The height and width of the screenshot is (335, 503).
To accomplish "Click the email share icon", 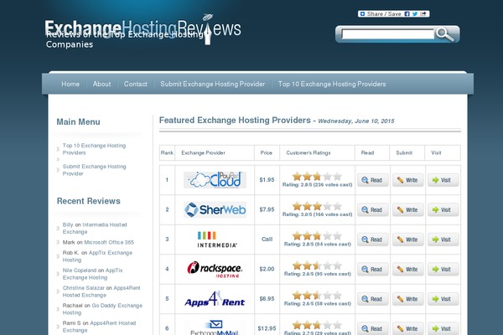I will (x=423, y=13).
